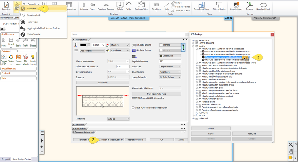
Task: Click the zoom magnifier icon
Action: point(291,145)
